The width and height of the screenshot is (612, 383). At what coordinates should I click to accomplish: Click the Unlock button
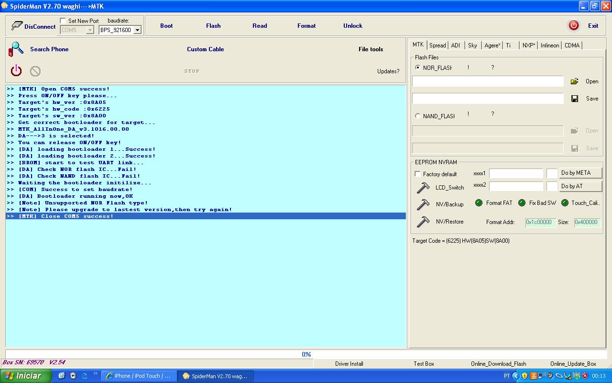tap(353, 26)
